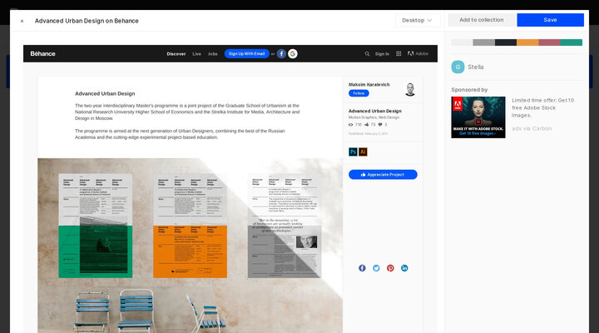This screenshot has width=599, height=333.
Task: Click the Follow button
Action: (x=359, y=93)
